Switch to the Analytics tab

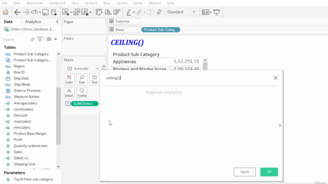(33, 21)
